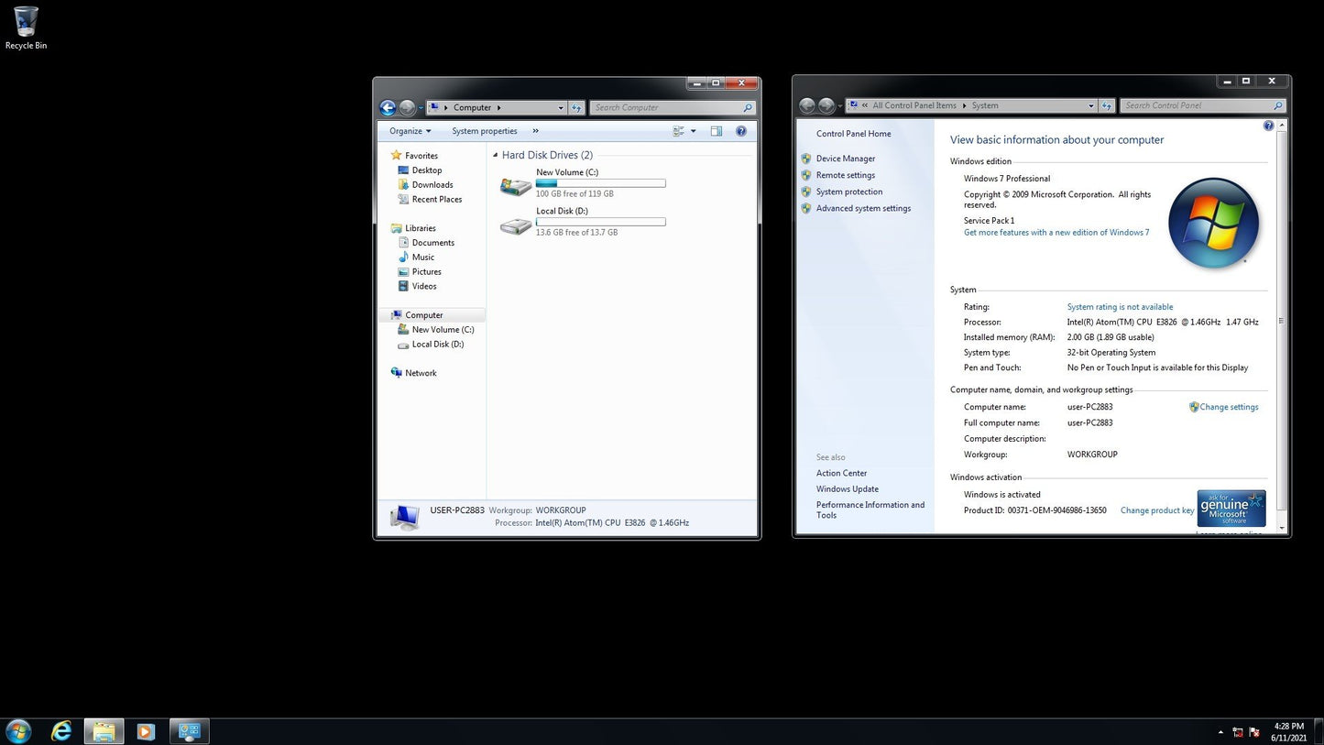Click the shield icon beside Advanced system settings
The image size is (1324, 745).
click(806, 208)
